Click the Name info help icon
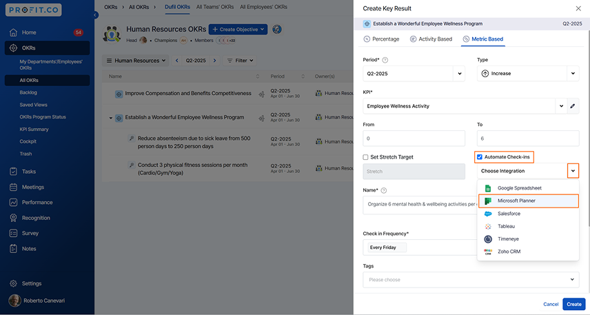Image resolution: width=590 pixels, height=315 pixels. coord(384,190)
